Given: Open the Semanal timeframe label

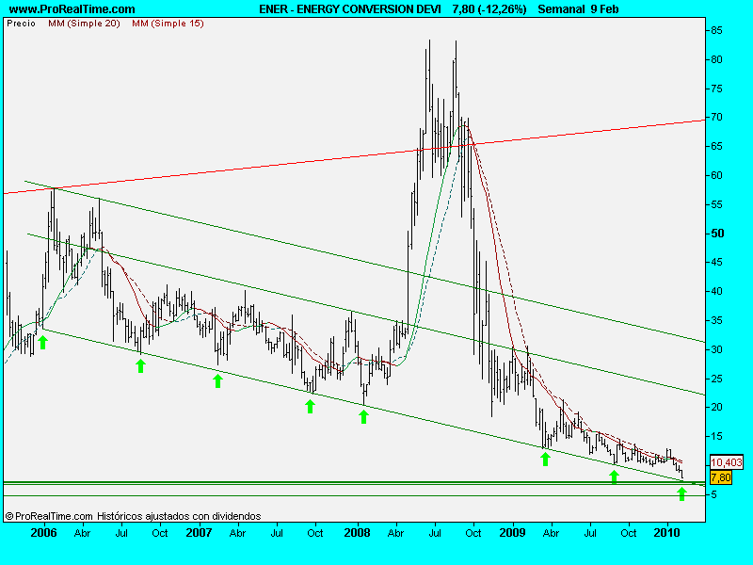Looking at the screenshot, I should pos(561,9).
